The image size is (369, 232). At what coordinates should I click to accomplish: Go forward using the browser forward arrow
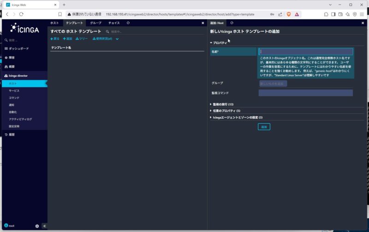coord(14,14)
